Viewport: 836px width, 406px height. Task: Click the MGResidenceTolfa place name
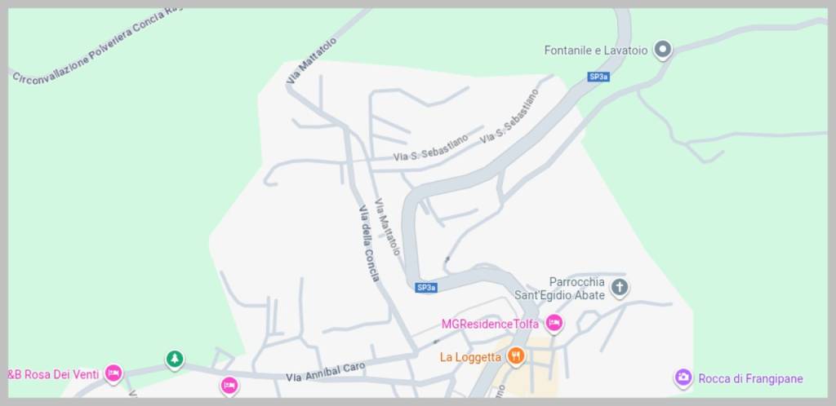click(490, 324)
